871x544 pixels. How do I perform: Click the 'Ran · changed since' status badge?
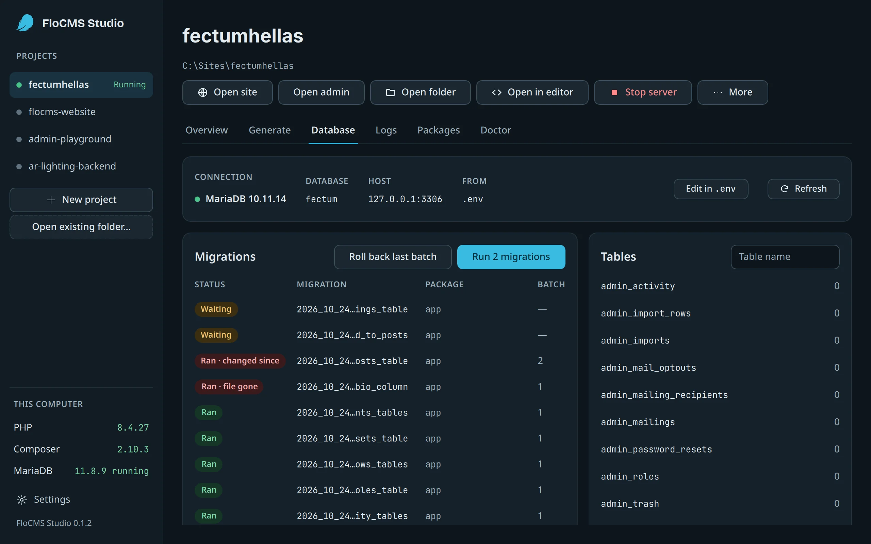pos(240,361)
